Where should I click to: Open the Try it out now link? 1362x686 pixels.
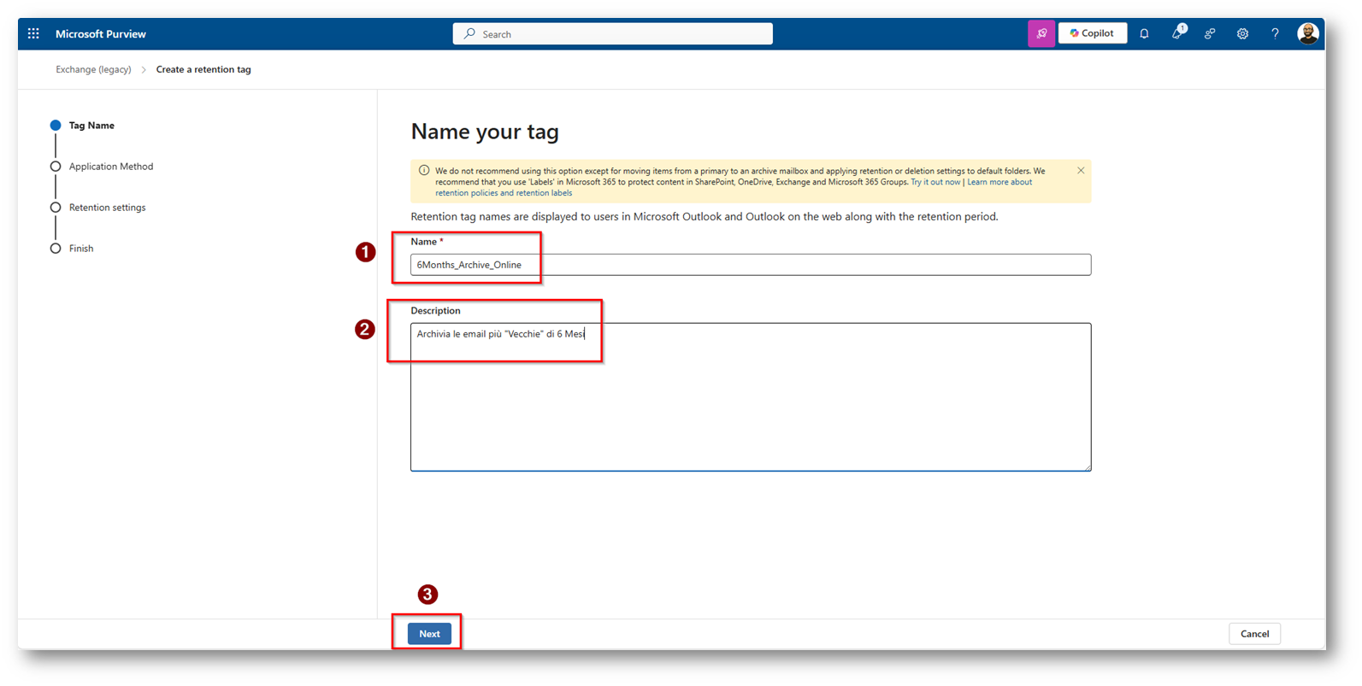coord(935,182)
